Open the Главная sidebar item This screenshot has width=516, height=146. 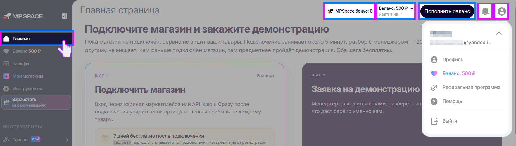(x=37, y=38)
